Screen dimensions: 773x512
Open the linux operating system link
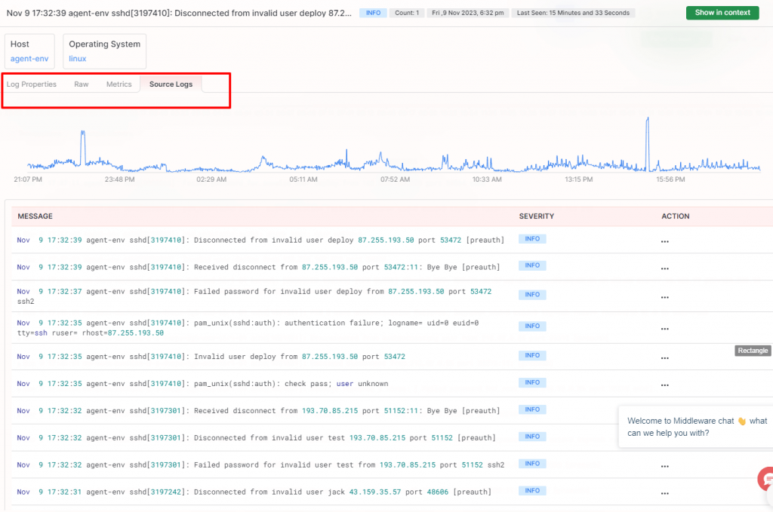(x=78, y=59)
